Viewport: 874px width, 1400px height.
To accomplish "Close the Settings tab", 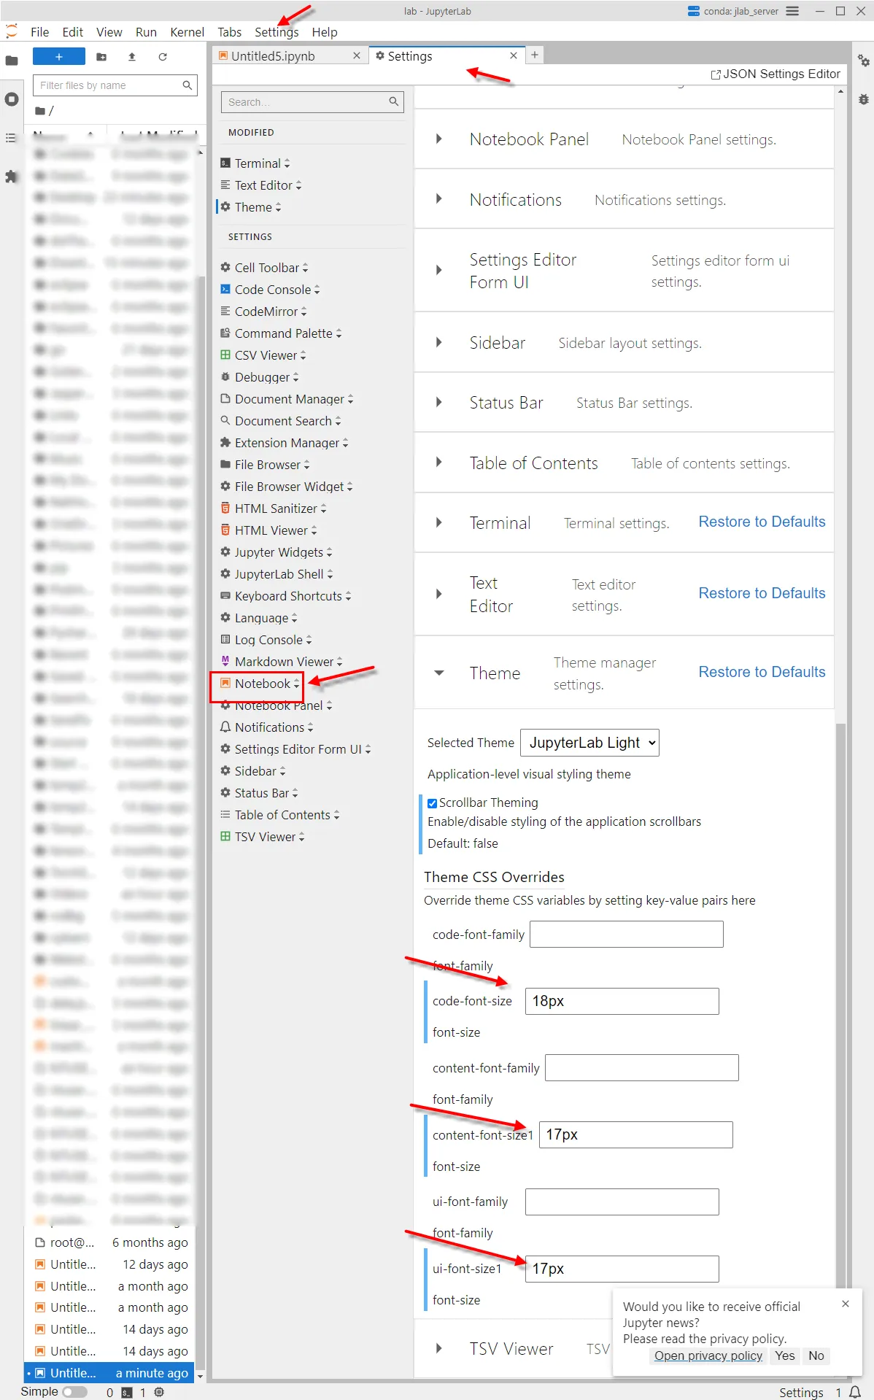I will click(514, 56).
